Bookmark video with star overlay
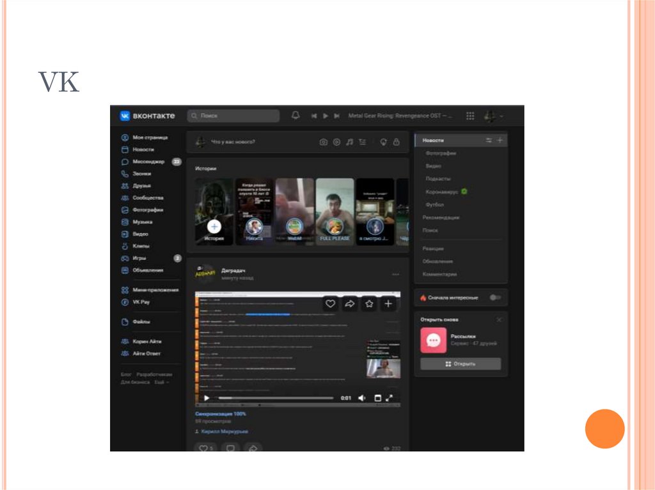655x490 pixels. [369, 303]
